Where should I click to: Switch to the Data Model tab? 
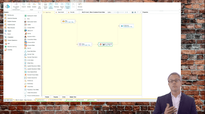[x=60, y=12]
